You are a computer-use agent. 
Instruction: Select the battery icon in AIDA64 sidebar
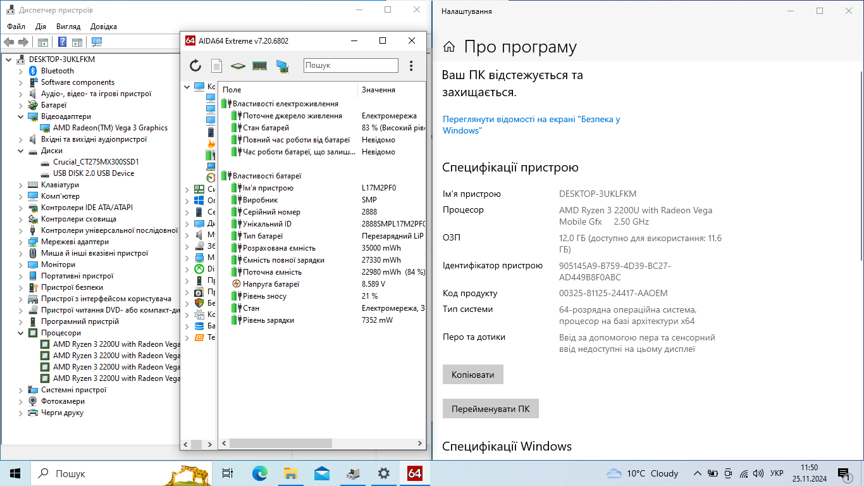tap(211, 154)
